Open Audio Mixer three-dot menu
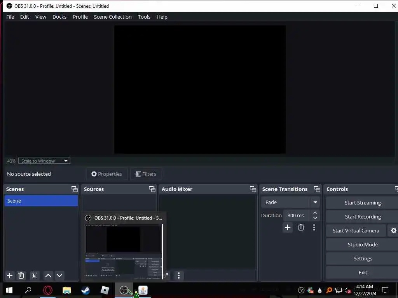398x298 pixels. tap(179, 275)
